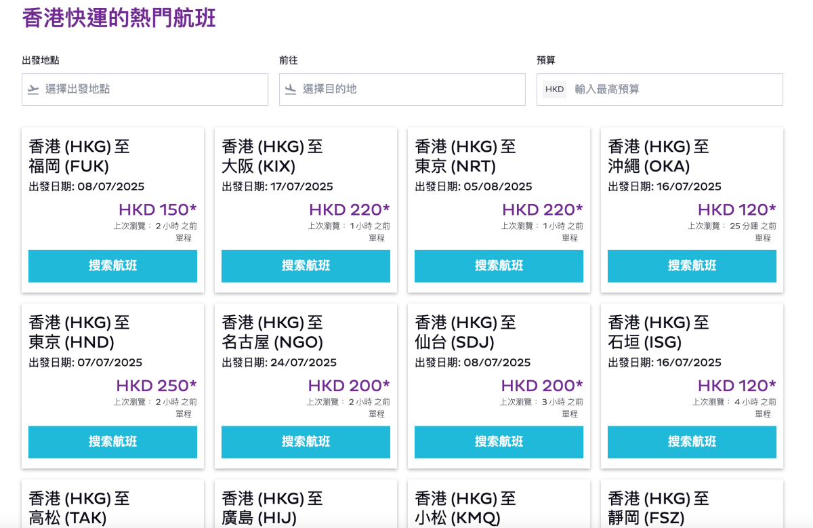Click the departure plane icon in origin field
The height and width of the screenshot is (528, 813).
pos(33,89)
